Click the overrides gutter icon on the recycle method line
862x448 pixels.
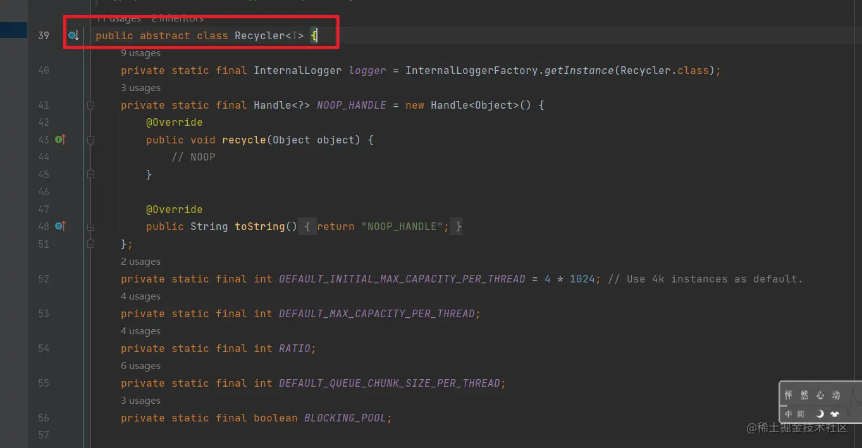click(x=60, y=140)
